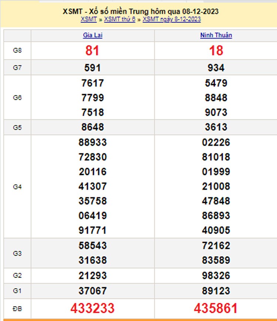Open the XSMT thứ 6 link
This screenshot has height=321, width=277.
[120, 19]
